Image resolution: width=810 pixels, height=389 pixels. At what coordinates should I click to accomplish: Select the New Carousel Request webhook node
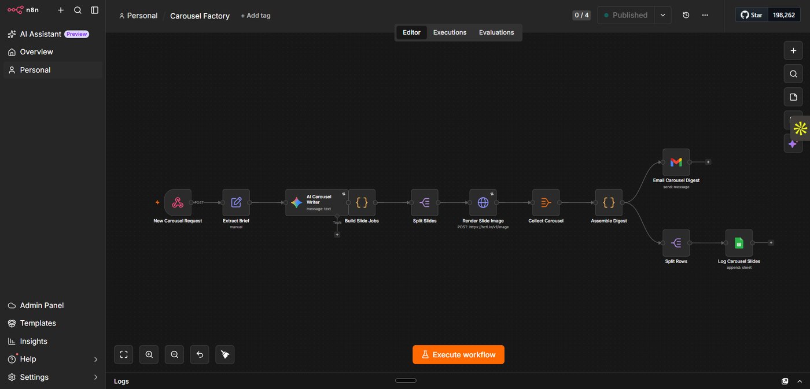click(178, 203)
